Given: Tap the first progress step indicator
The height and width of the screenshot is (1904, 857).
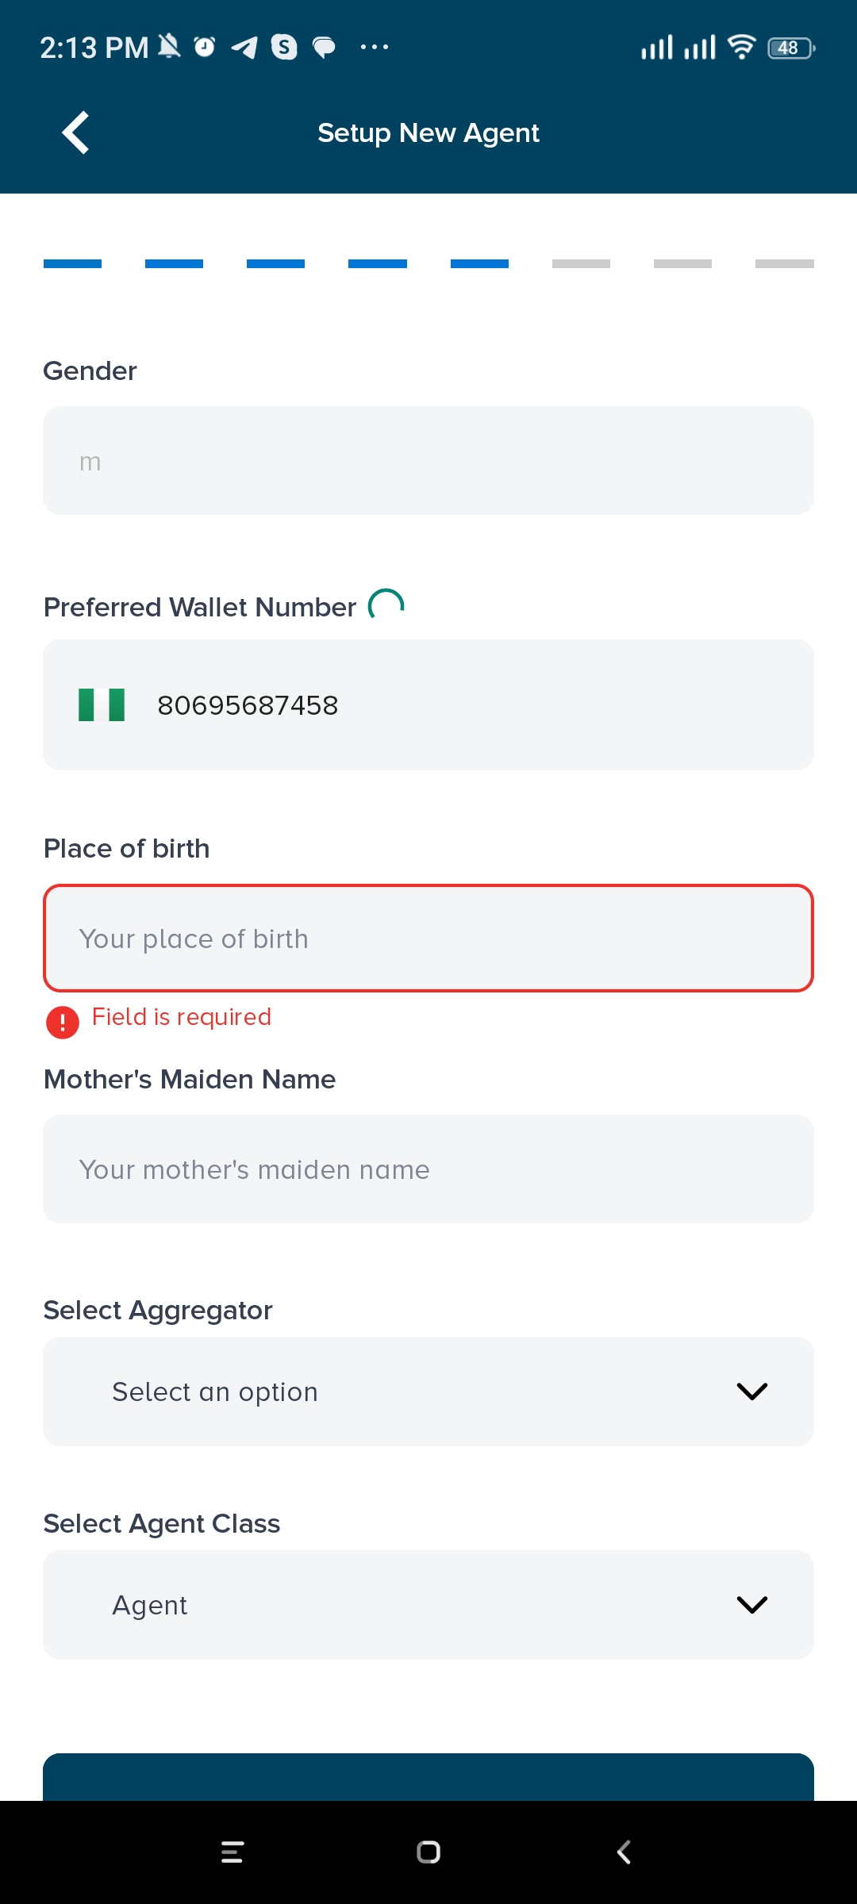Looking at the screenshot, I should point(72,263).
